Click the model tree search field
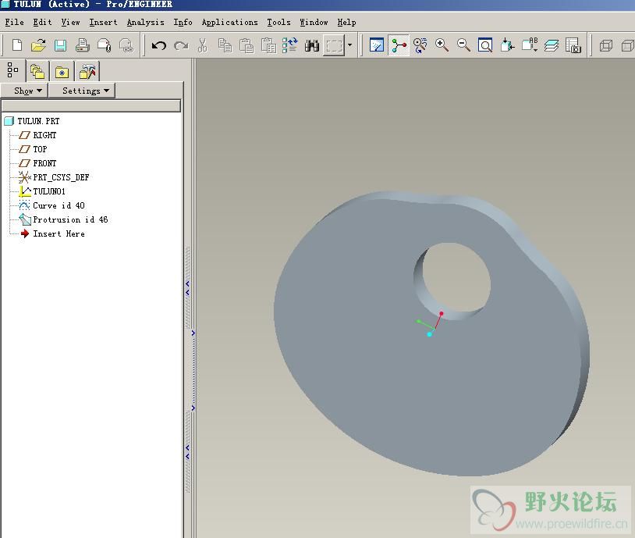 91,106
